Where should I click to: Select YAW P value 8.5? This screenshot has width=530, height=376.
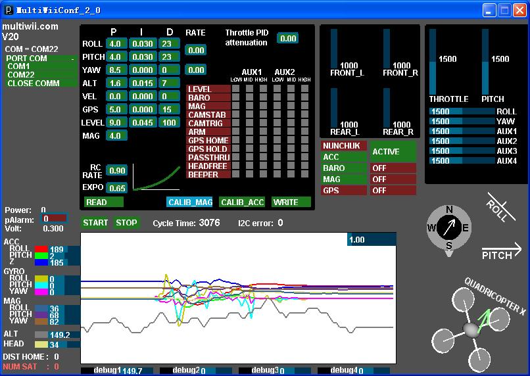click(116, 70)
